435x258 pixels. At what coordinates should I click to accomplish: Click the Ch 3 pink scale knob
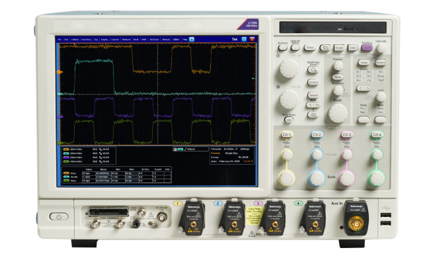coord(346,178)
